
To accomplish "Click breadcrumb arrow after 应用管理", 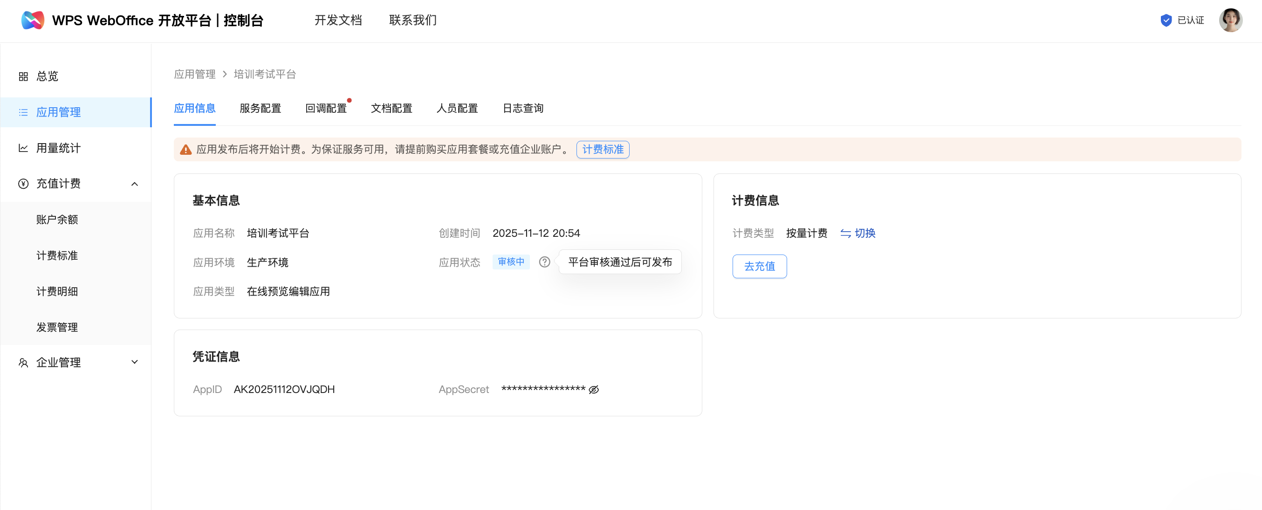I will click(225, 74).
